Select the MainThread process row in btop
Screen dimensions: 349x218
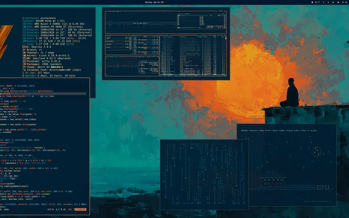coord(193,72)
